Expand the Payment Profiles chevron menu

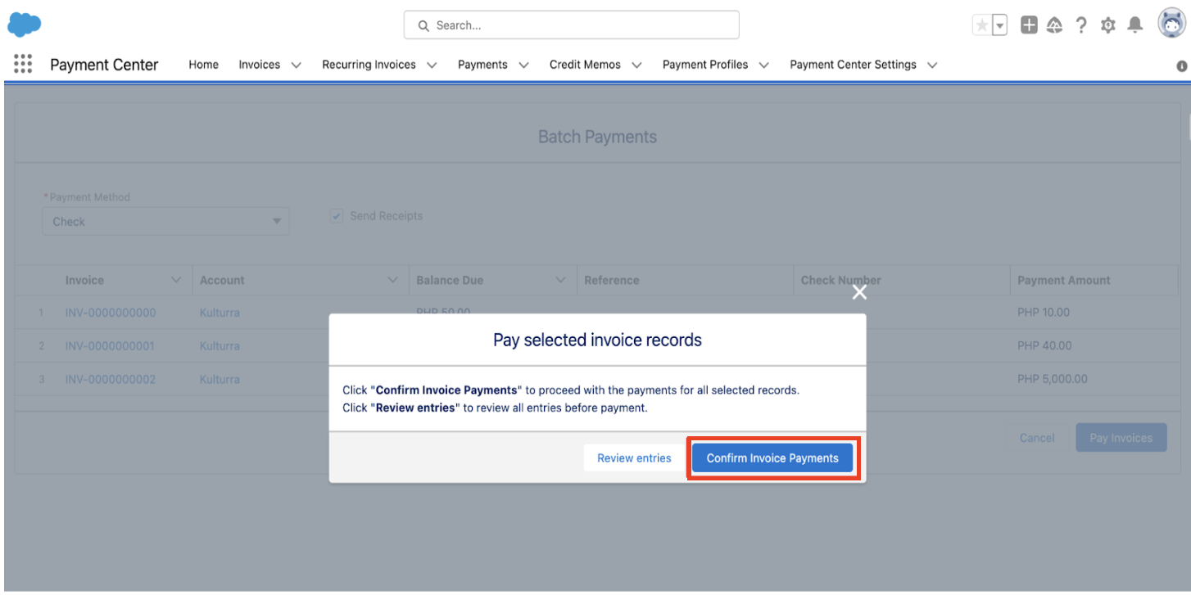pyautogui.click(x=764, y=65)
